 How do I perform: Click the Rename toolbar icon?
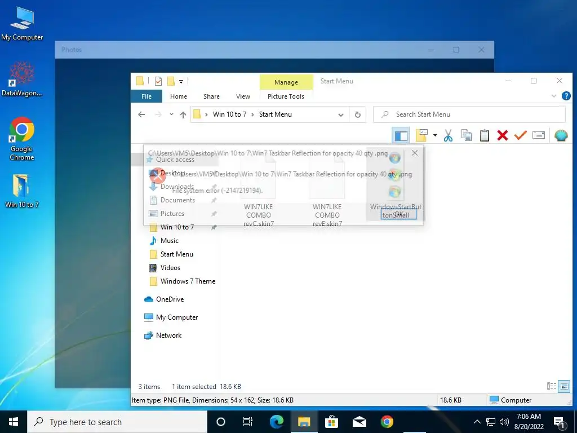click(538, 135)
